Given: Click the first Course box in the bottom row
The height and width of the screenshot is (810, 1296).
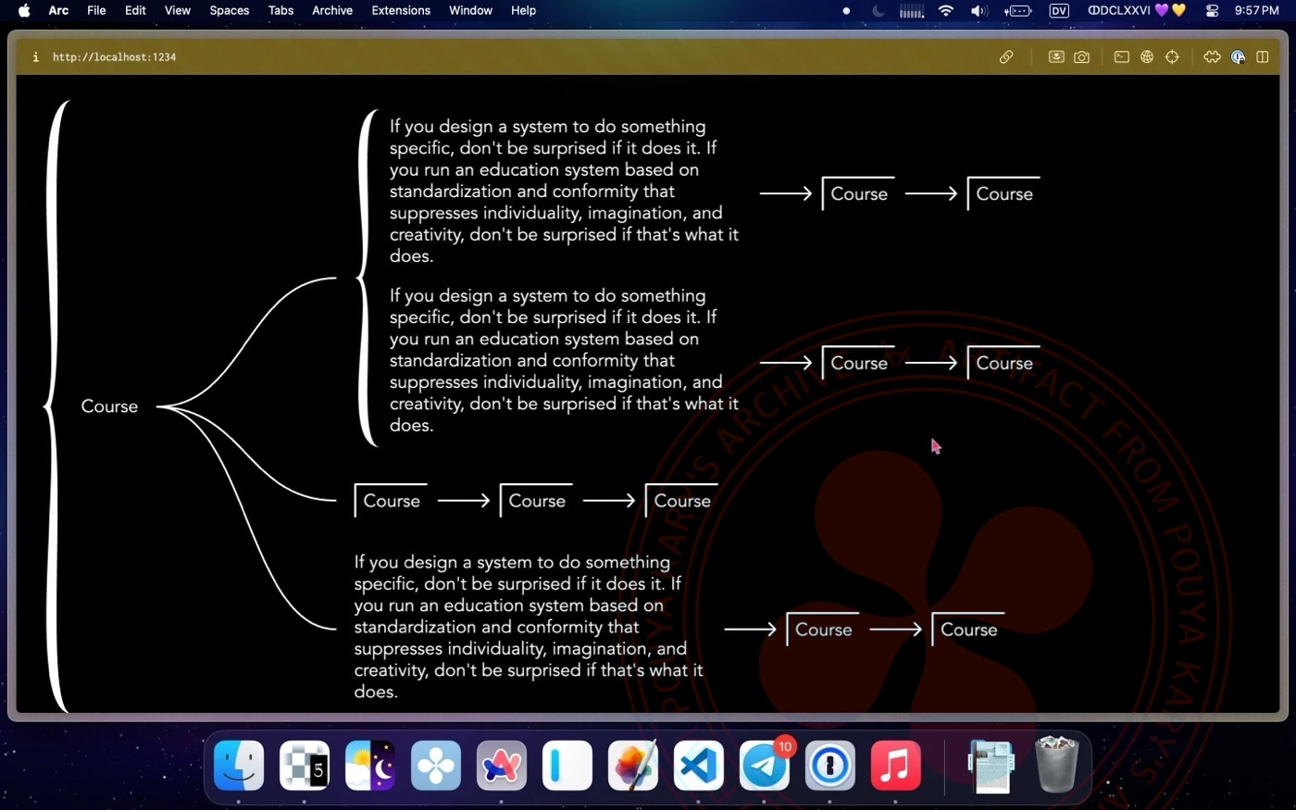Looking at the screenshot, I should [823, 629].
